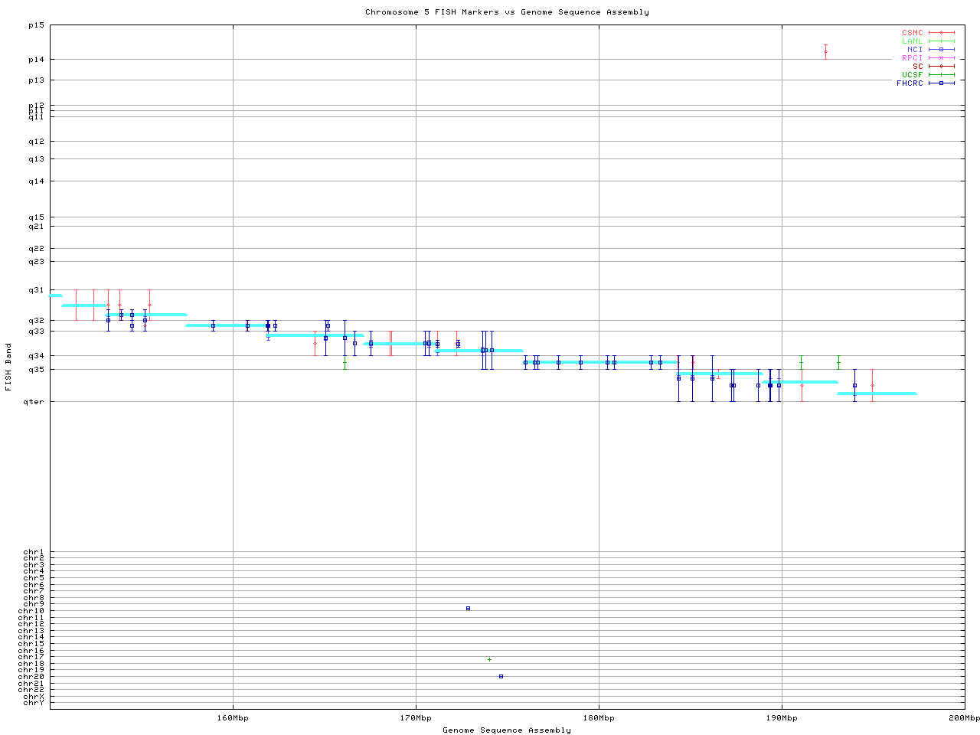The image size is (980, 735).
Task: Click the LANL legend label
Action: [x=912, y=41]
